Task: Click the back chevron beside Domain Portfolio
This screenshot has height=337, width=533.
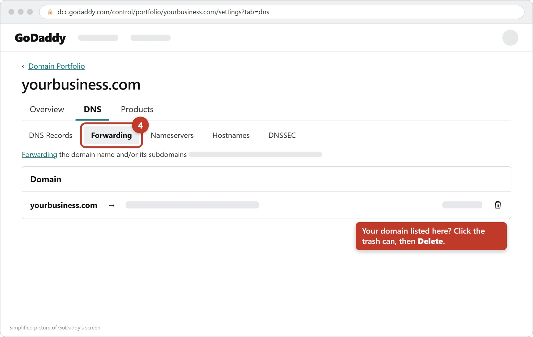Action: point(23,67)
